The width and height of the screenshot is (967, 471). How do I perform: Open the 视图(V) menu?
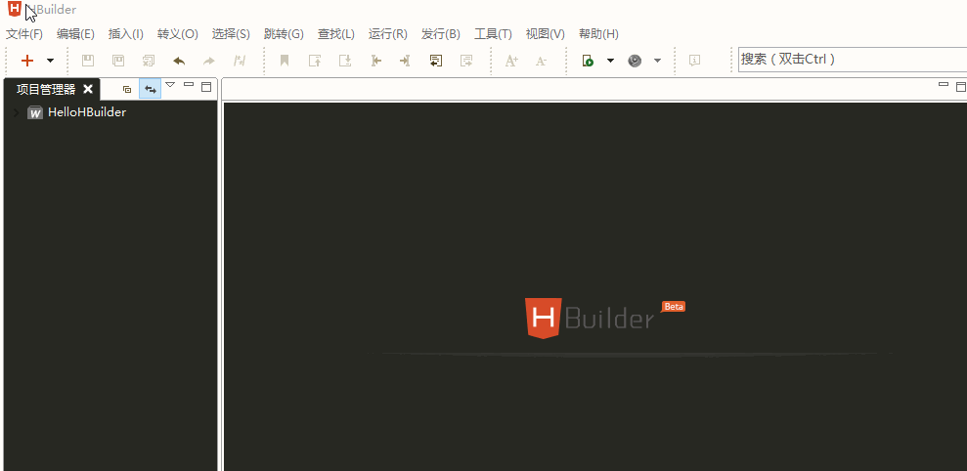pos(546,34)
